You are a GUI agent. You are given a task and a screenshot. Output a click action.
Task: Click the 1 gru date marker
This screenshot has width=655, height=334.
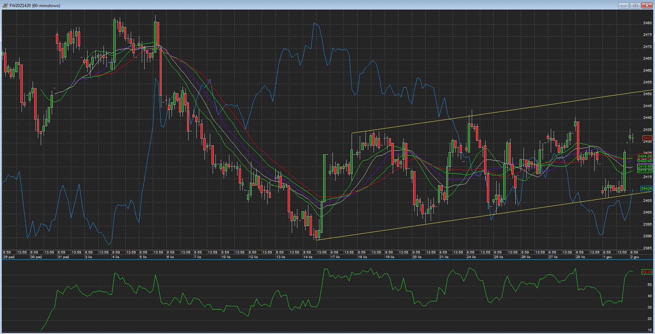[608, 257]
